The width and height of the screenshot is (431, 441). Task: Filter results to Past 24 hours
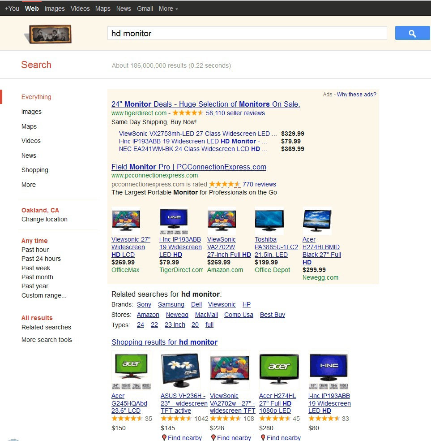click(41, 259)
